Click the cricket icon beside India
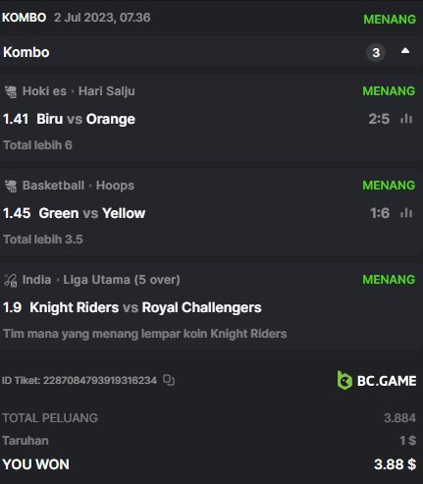This screenshot has width=423, height=484. (x=11, y=280)
